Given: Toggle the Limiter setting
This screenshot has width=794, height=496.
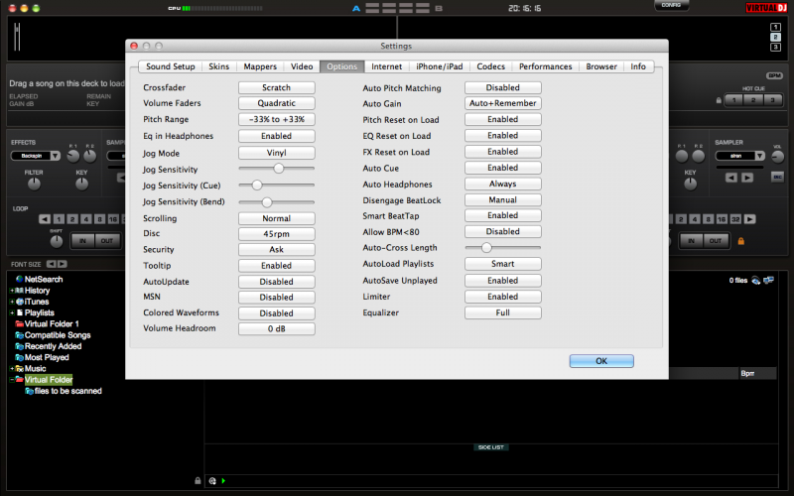Looking at the screenshot, I should coord(502,297).
